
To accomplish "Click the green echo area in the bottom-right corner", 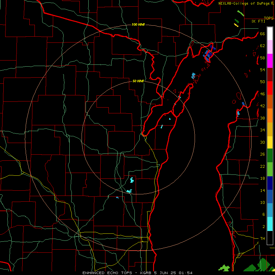I will (x=259, y=265).
